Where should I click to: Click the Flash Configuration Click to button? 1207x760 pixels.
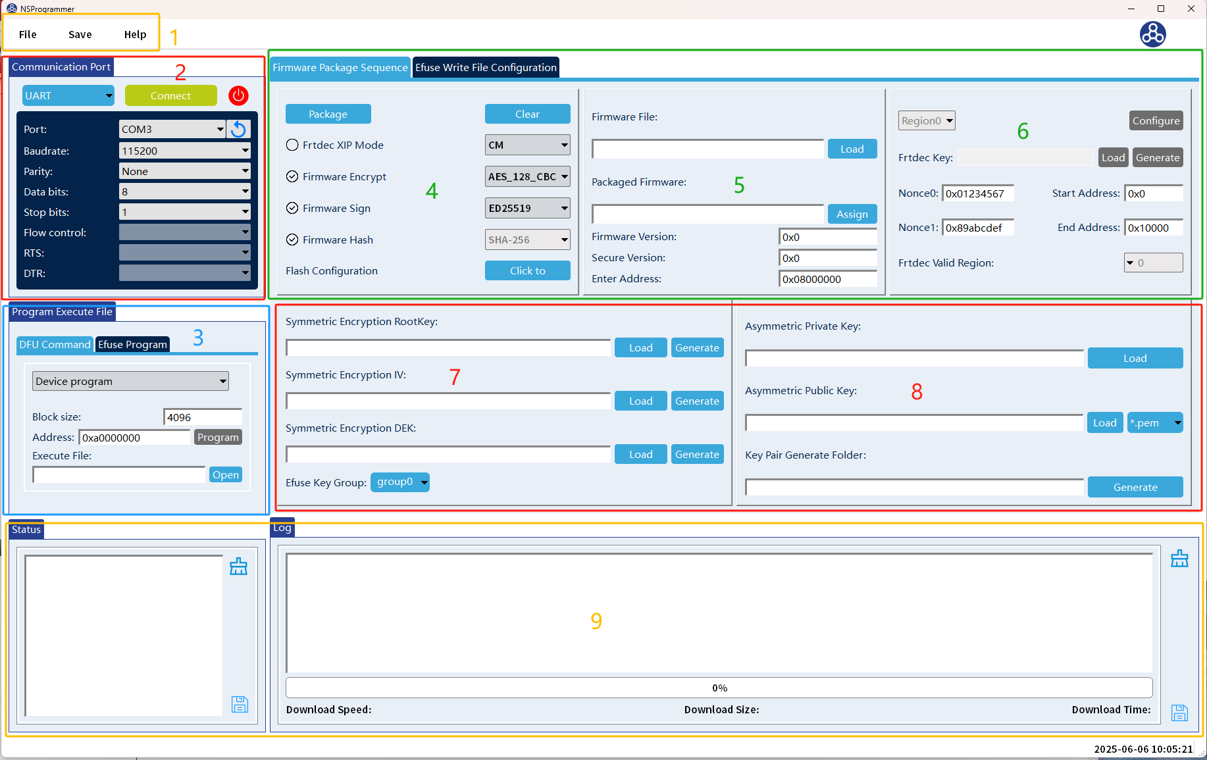[x=528, y=270]
